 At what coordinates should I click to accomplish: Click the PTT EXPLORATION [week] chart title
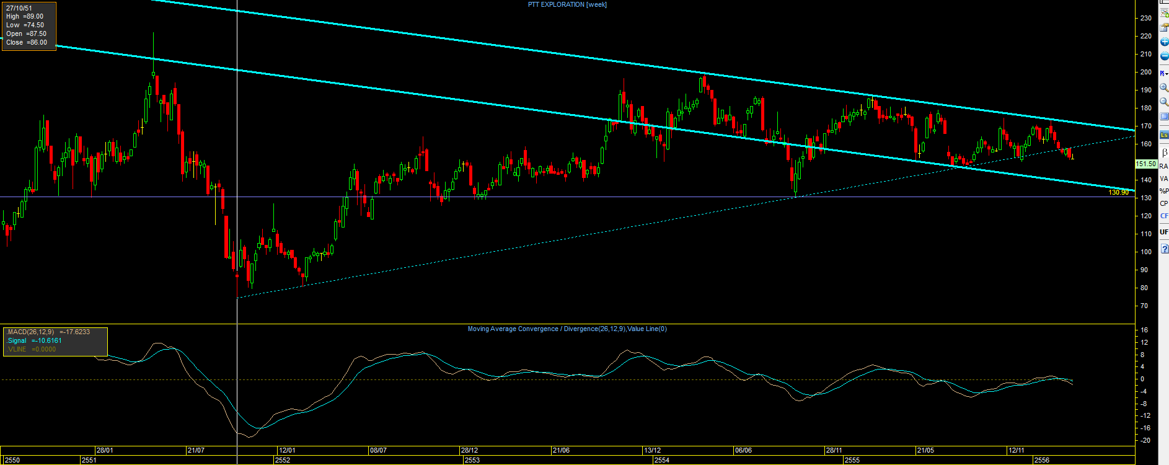click(567, 4)
